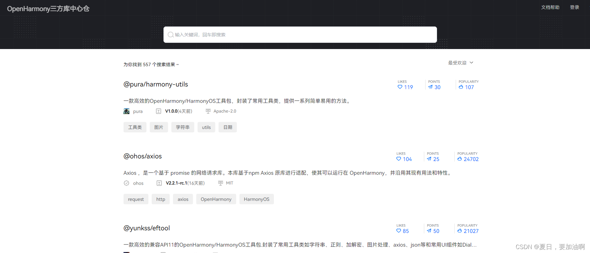This screenshot has width=590, height=253.
Task: Click the HarmonyOS tag
Action: coord(257,199)
